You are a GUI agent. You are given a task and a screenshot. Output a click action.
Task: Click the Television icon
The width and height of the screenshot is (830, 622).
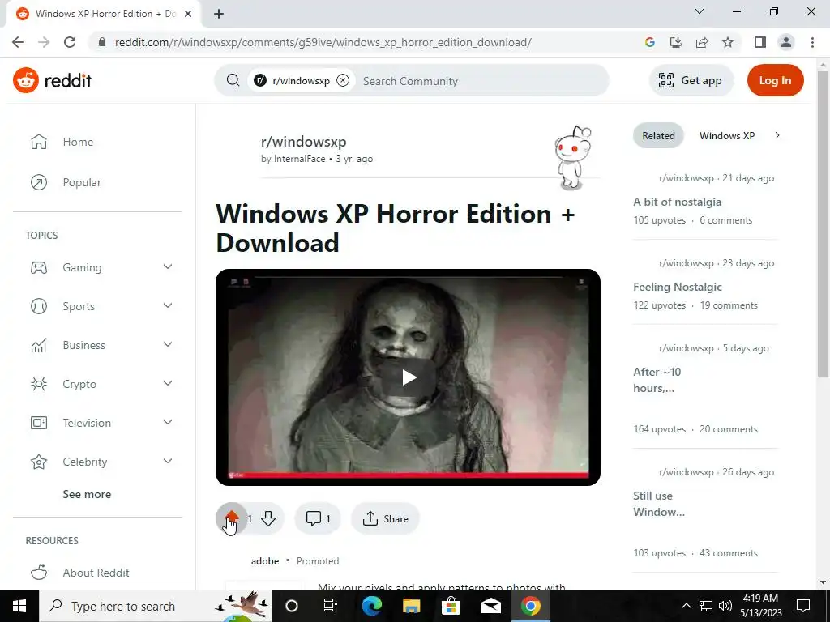(39, 423)
